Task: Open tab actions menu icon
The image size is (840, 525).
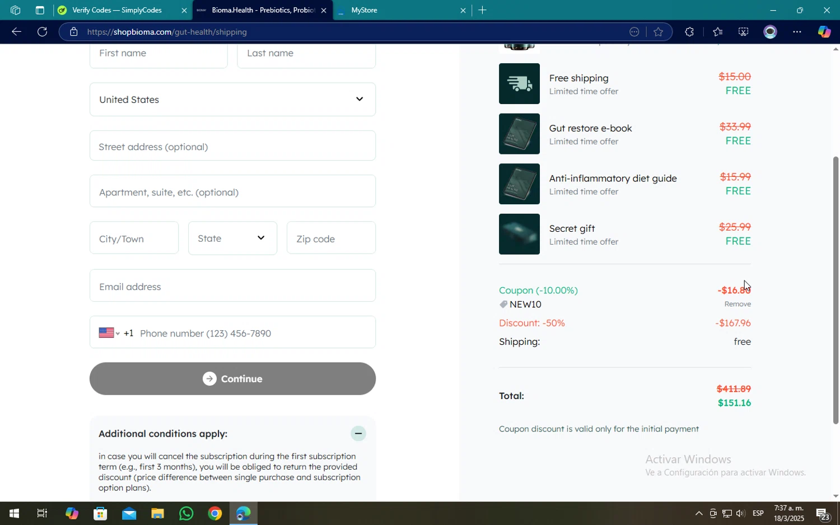Action: click(40, 10)
